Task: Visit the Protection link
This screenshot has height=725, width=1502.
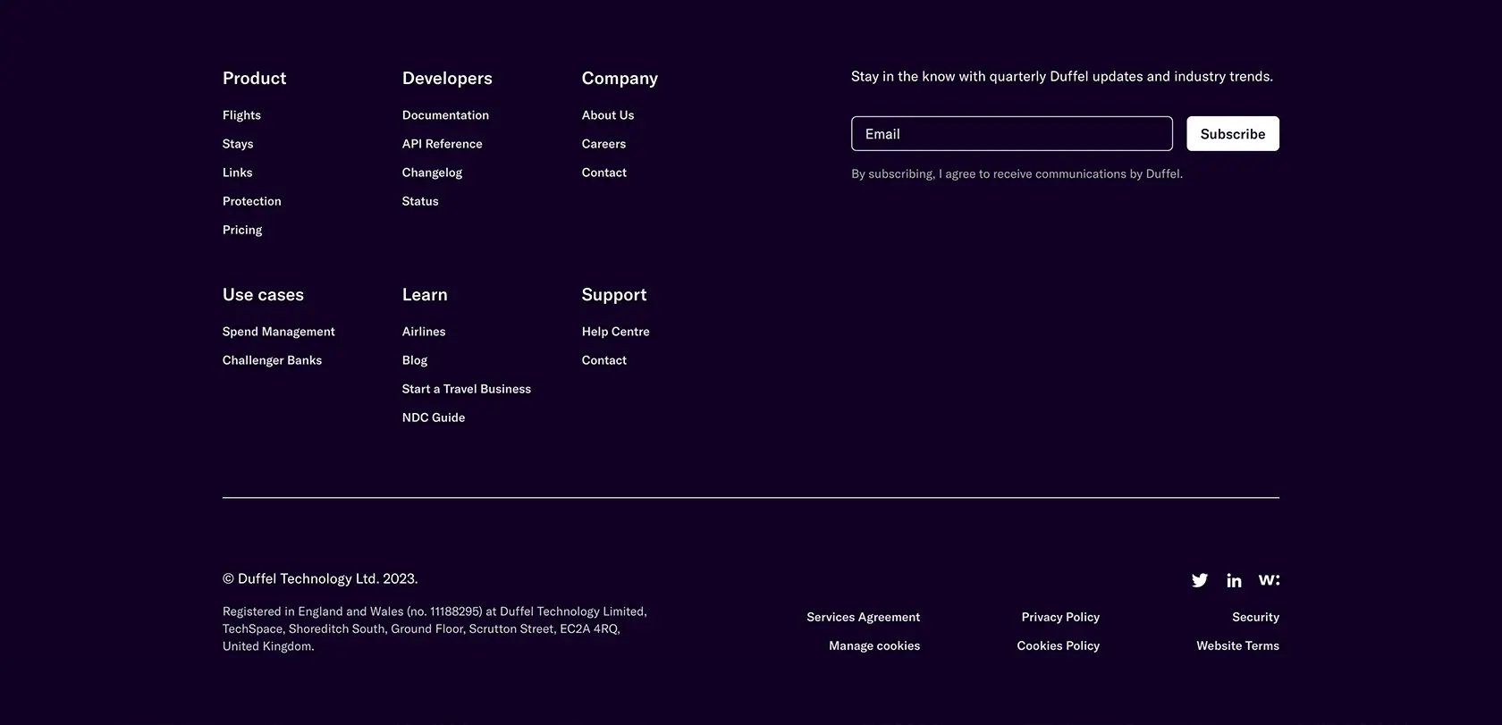Action: tap(252, 201)
